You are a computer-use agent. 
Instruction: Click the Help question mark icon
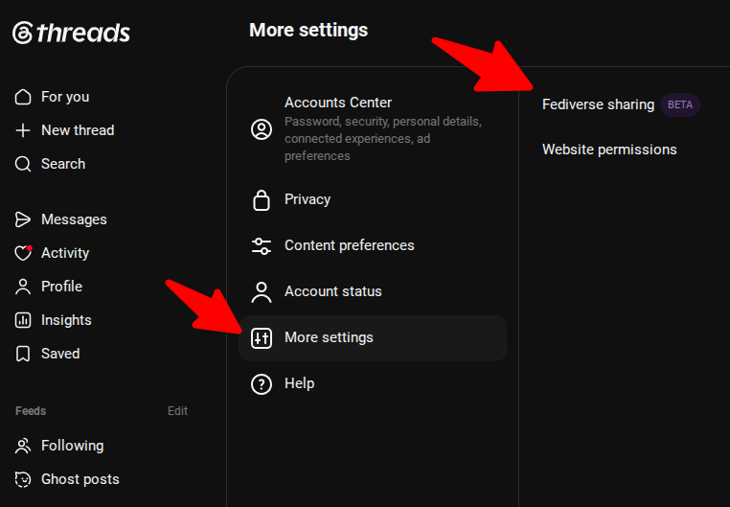(x=262, y=384)
